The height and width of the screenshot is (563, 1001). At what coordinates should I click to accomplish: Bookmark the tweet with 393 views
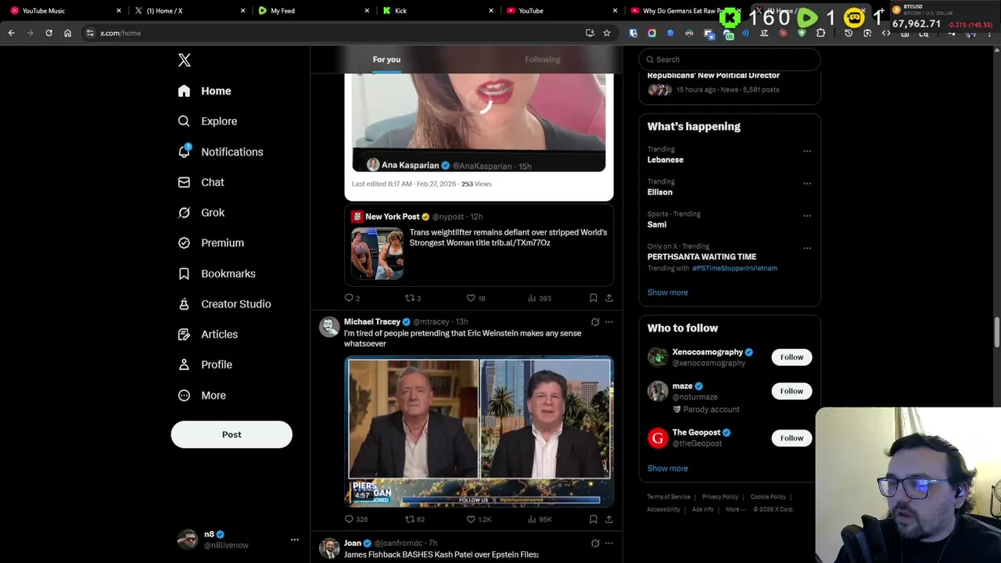point(594,298)
